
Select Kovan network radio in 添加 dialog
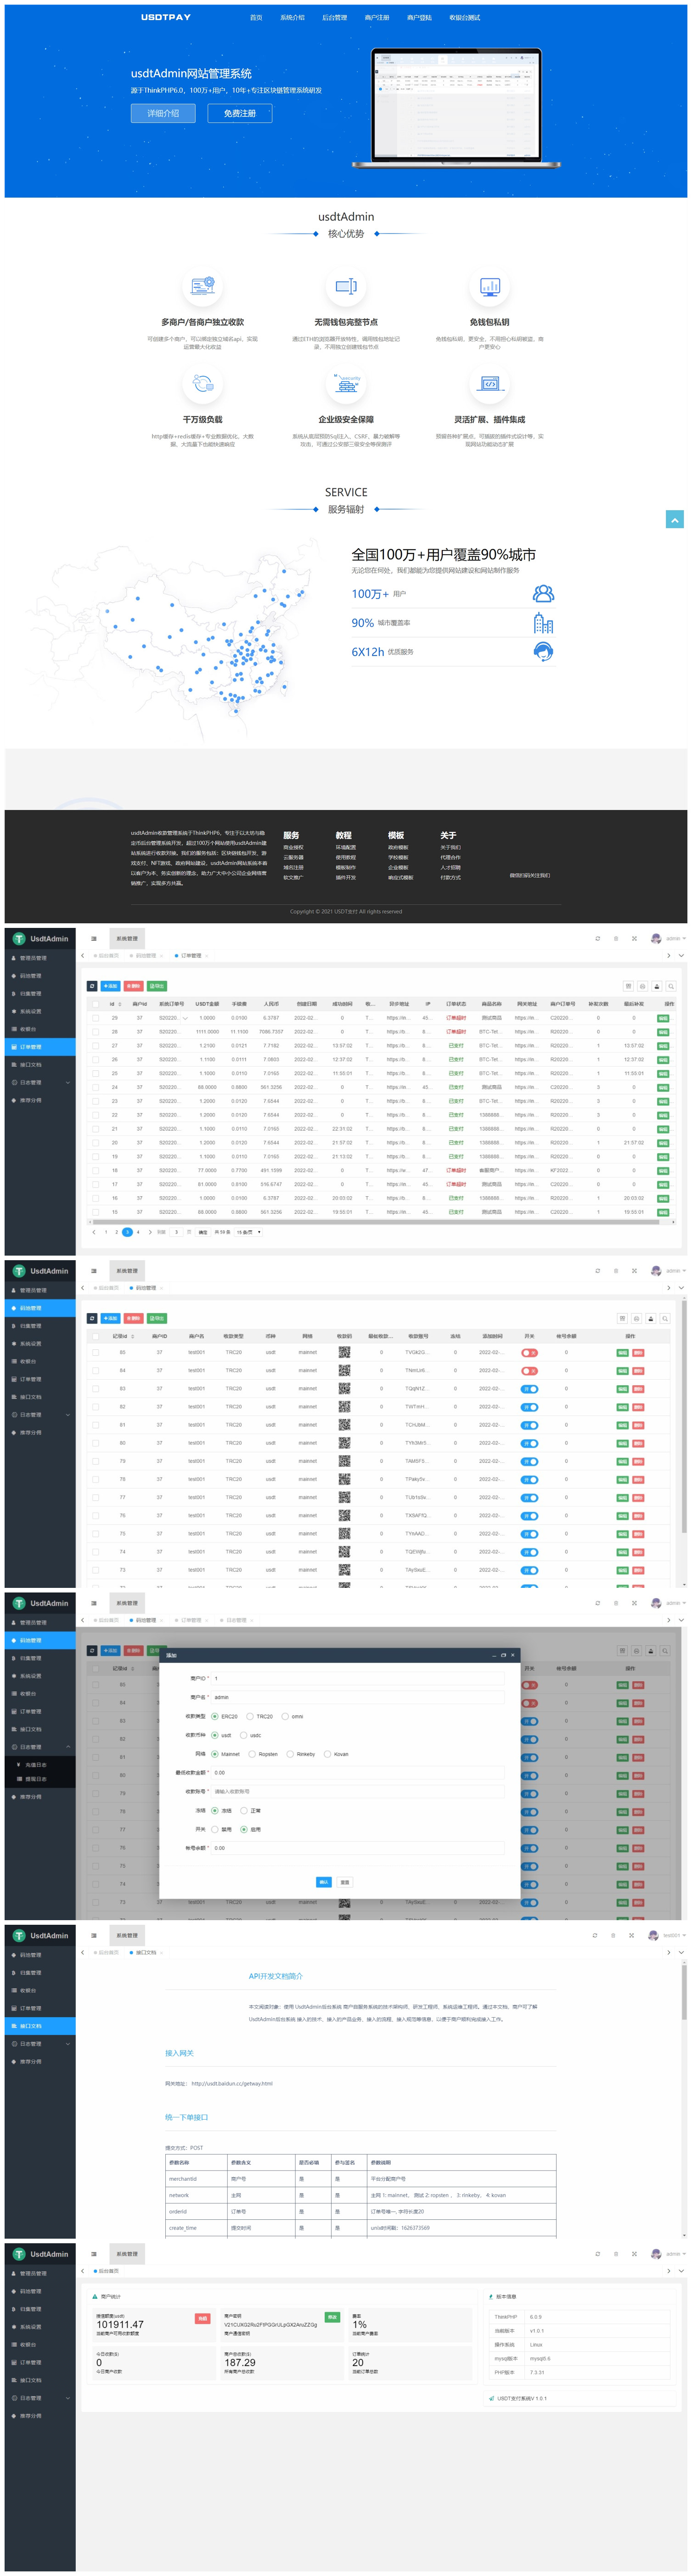327,1754
